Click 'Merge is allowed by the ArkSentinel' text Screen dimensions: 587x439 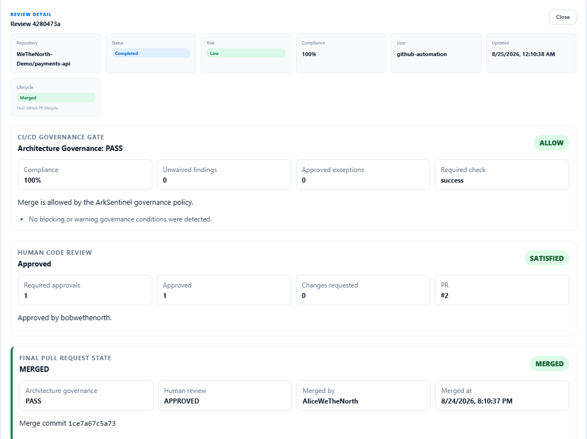coord(105,203)
